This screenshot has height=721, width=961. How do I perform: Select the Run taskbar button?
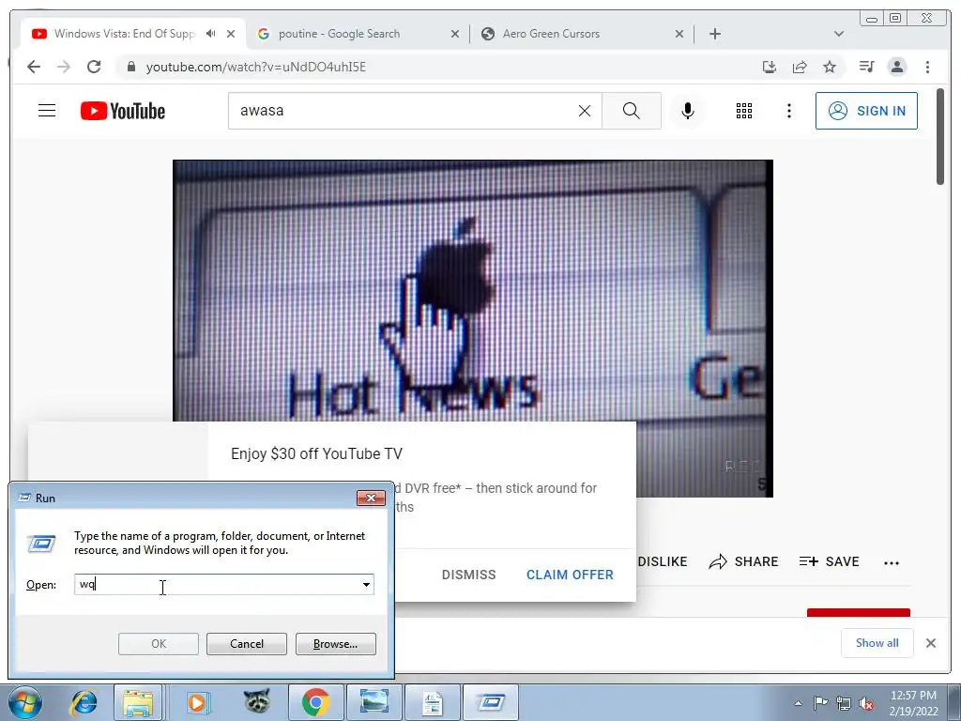pyautogui.click(x=491, y=702)
